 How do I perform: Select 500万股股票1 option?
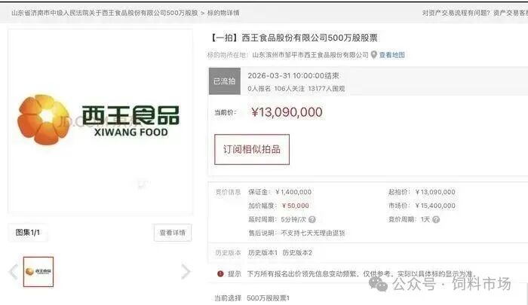click(268, 298)
